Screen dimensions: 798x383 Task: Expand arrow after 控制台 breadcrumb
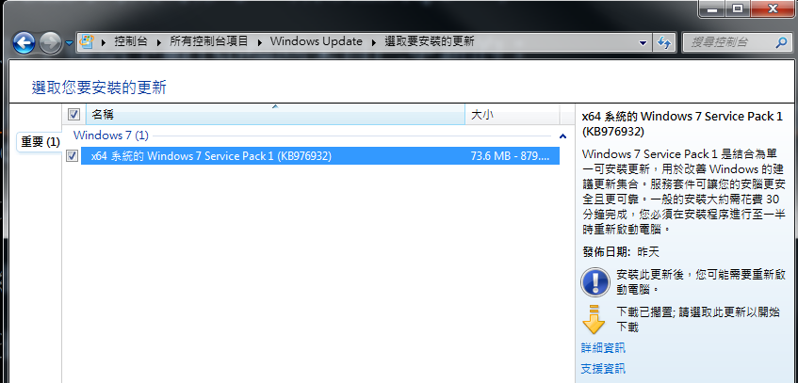[159, 42]
